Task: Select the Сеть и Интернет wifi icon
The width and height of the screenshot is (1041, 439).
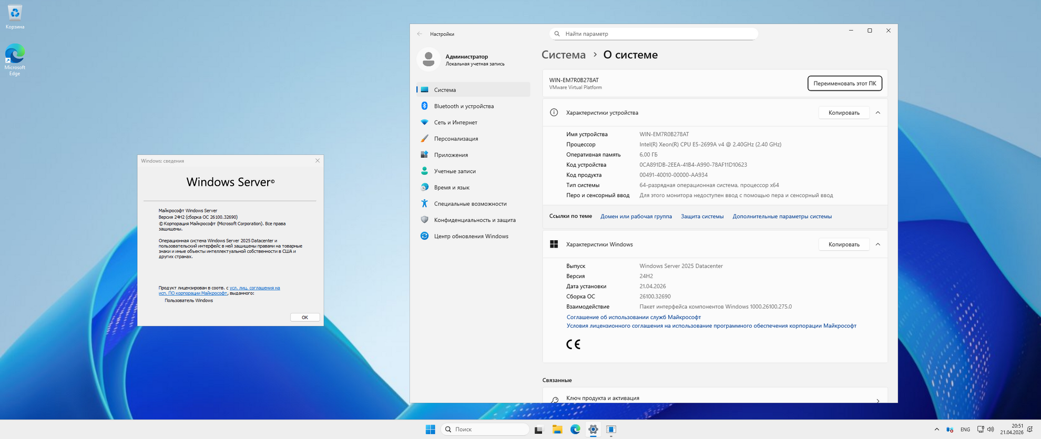Action: [424, 122]
